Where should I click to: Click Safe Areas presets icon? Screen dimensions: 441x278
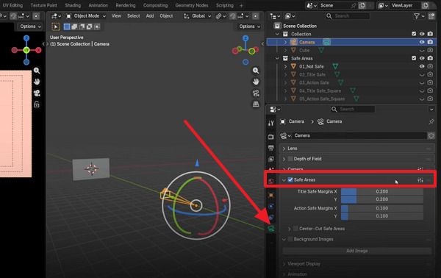420,180
